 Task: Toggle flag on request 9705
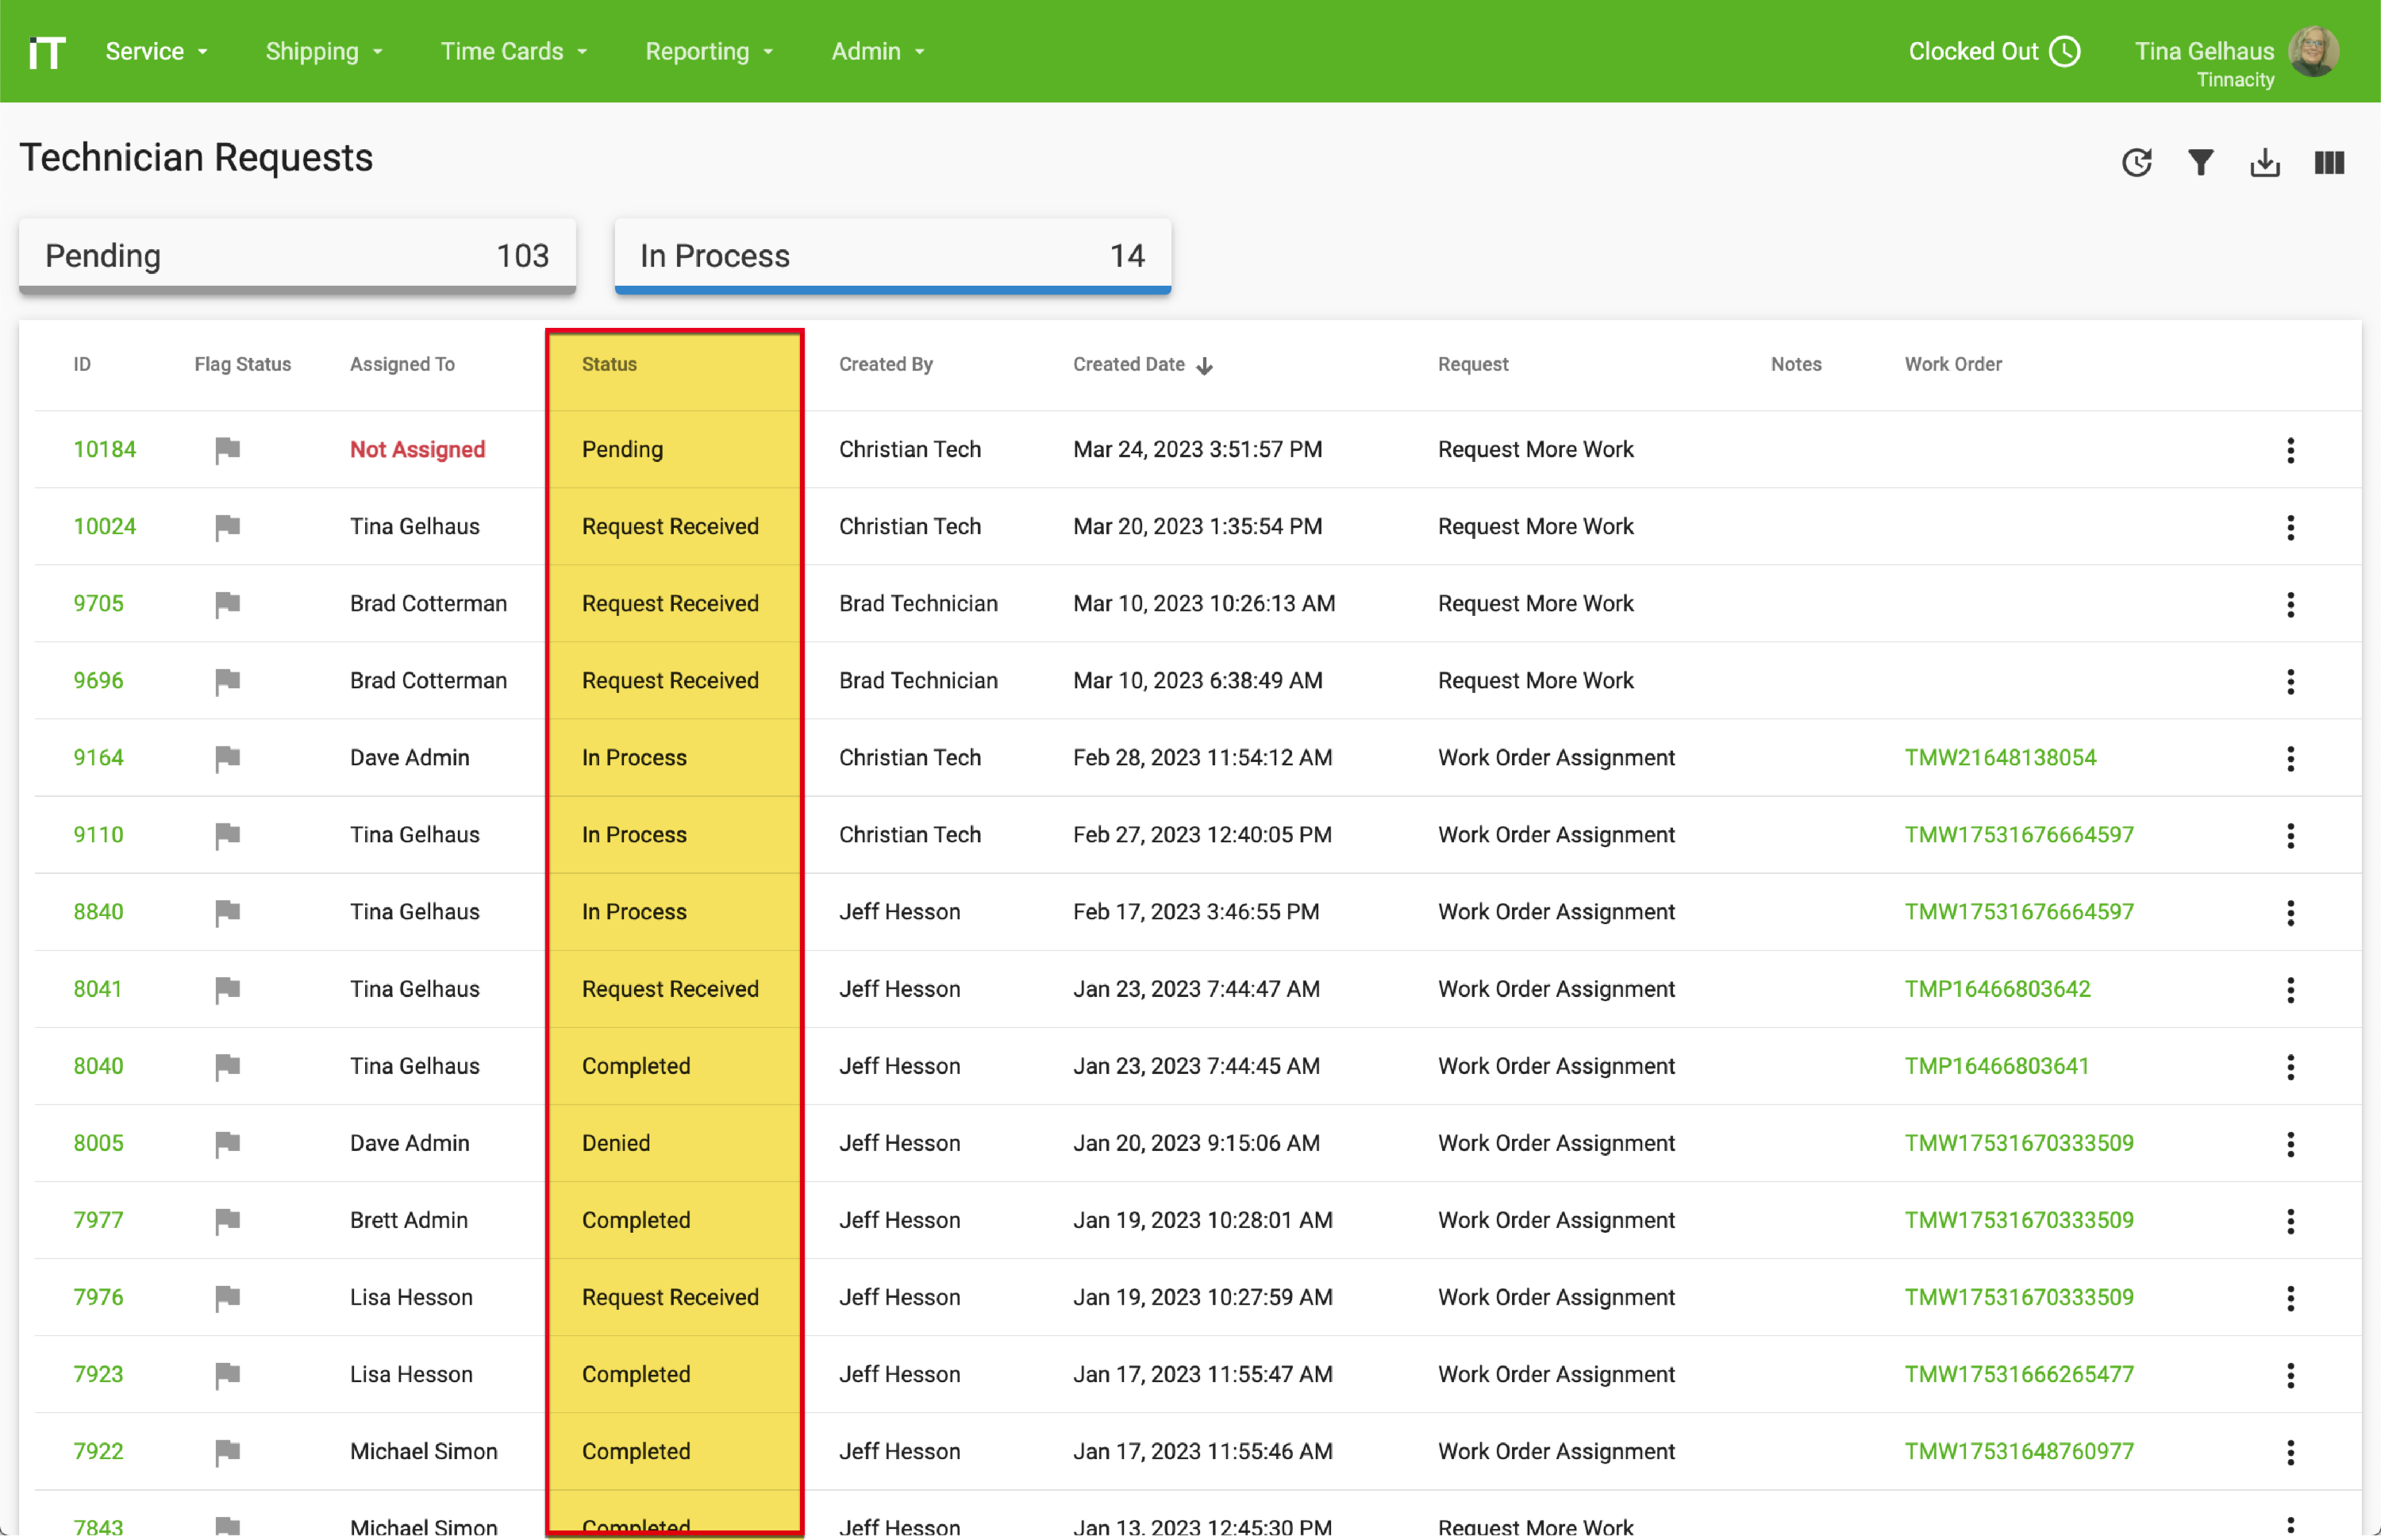coord(227,604)
